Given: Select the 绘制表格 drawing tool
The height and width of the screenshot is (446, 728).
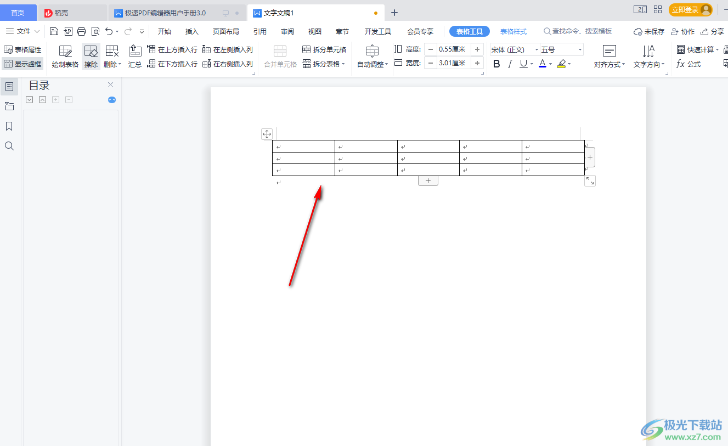Looking at the screenshot, I should (65, 55).
